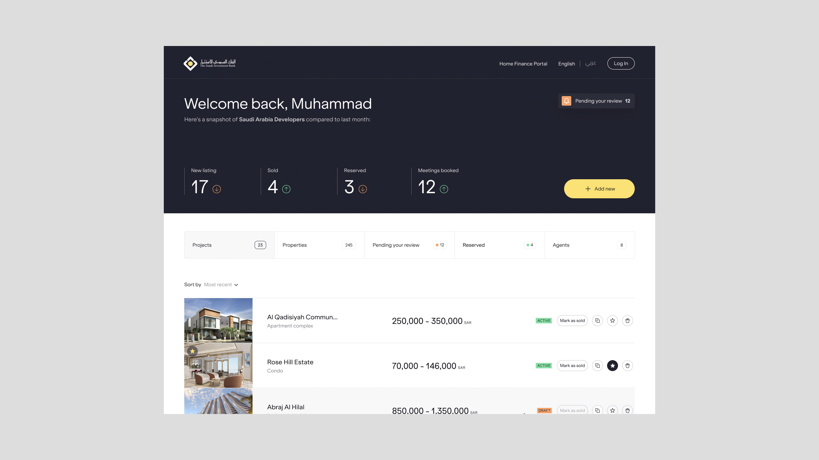Open the Abraj Al Hilal tower thumbnail

point(218,401)
